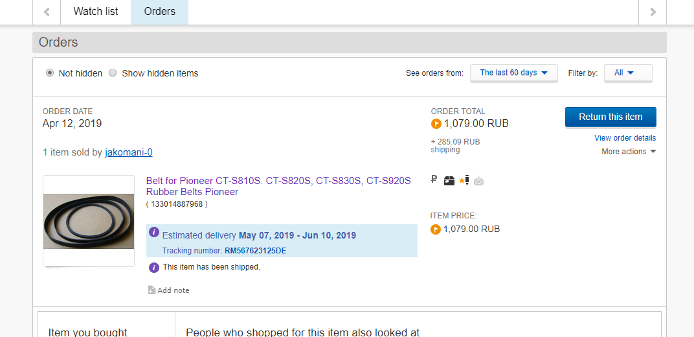This screenshot has height=337, width=694.
Task: Click the Add note document icon
Action: pyautogui.click(x=151, y=290)
